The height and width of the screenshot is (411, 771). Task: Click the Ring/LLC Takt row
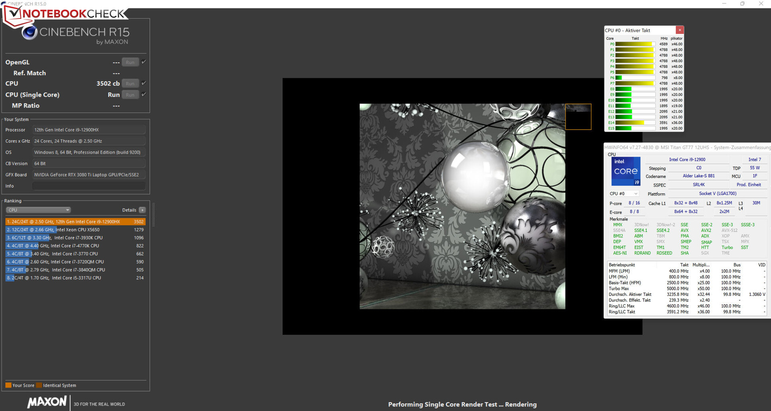[x=687, y=312]
